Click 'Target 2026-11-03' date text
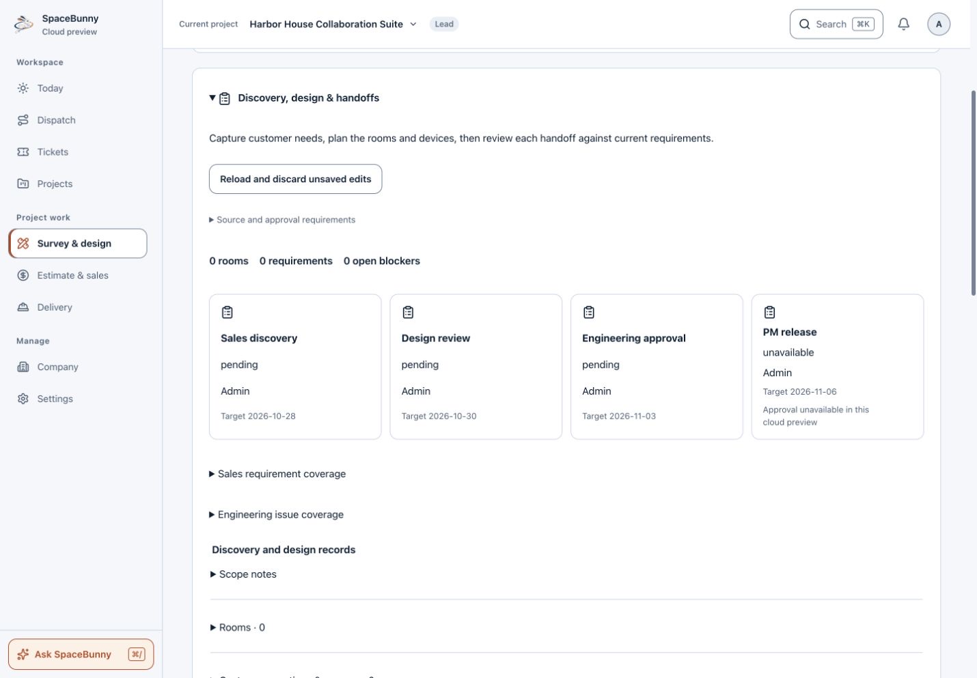Viewport: 977px width, 678px height. click(619, 416)
